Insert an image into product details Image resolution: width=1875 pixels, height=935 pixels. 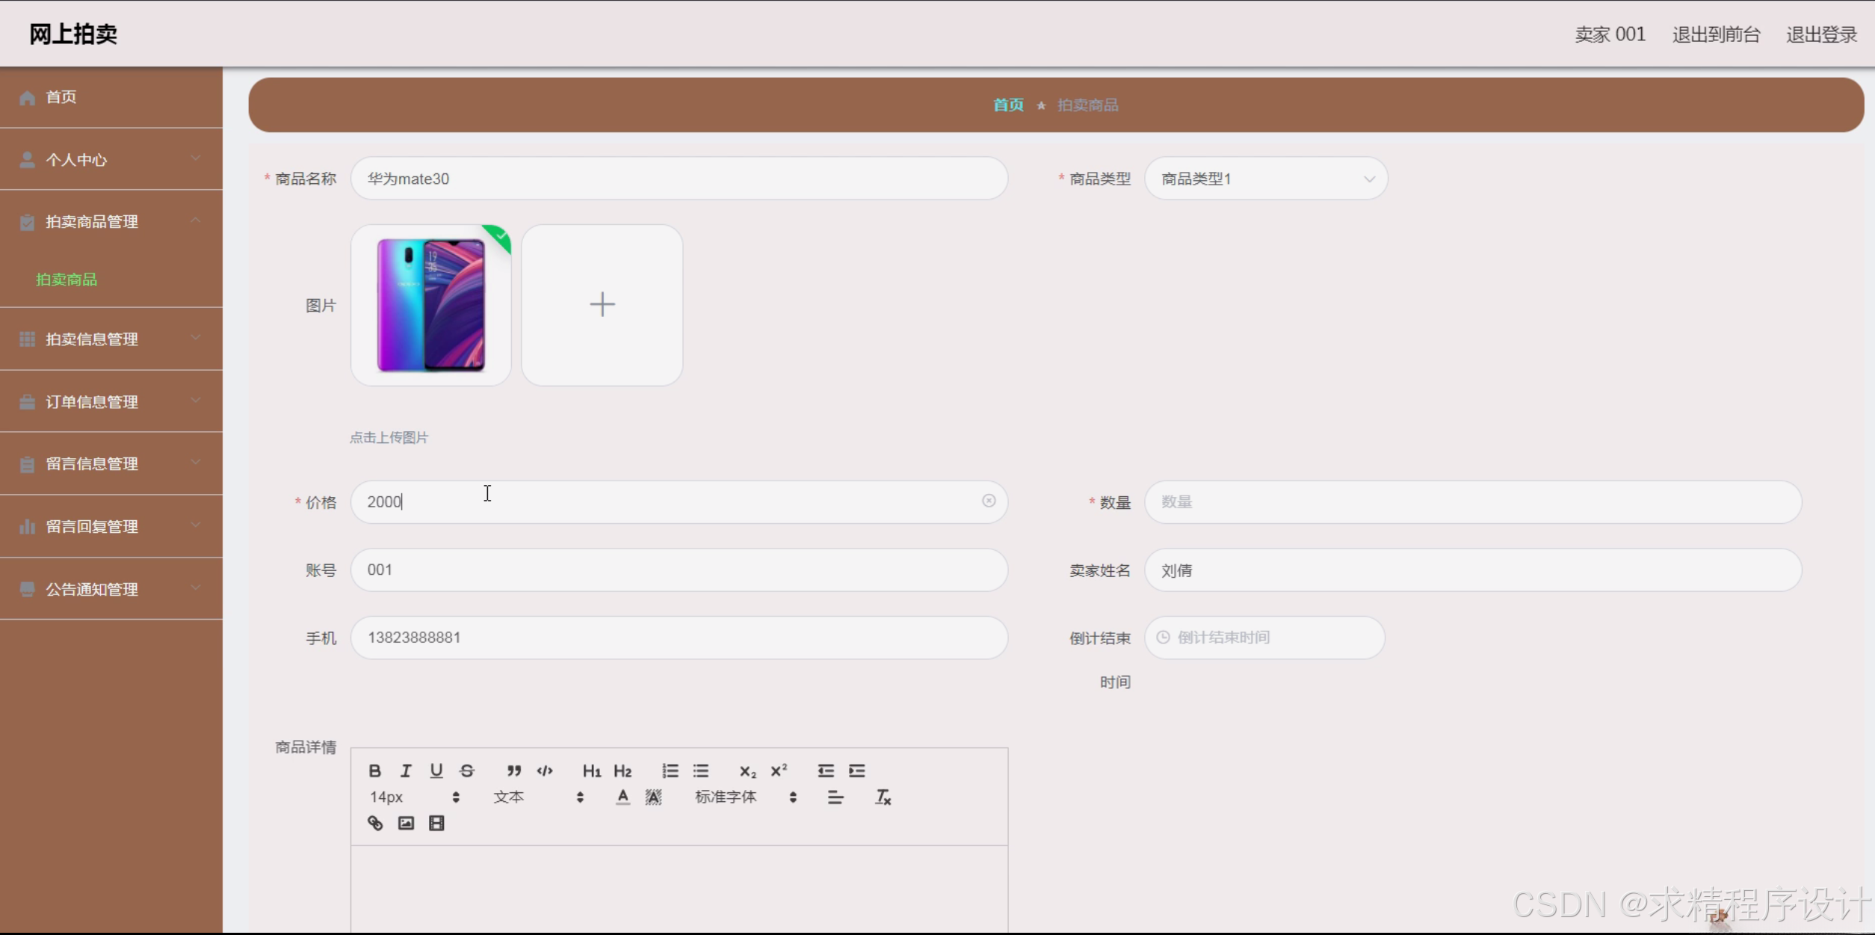point(406,823)
